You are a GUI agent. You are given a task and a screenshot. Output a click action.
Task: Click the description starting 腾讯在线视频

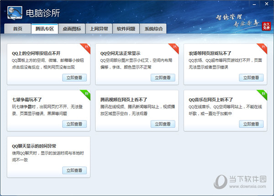(x=138, y=110)
